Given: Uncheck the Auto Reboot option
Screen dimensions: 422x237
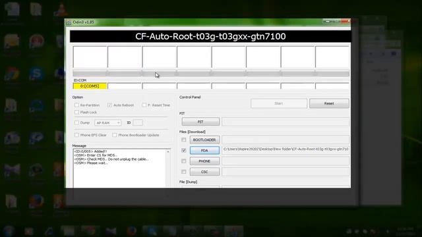Looking at the screenshot, I should tap(109, 105).
